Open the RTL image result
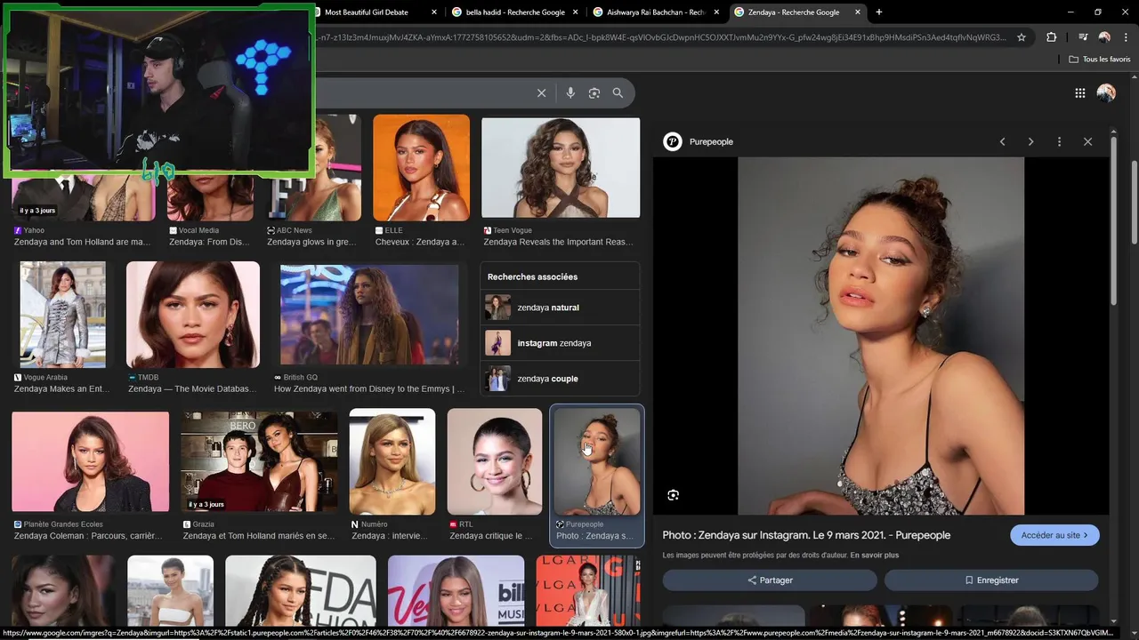The height and width of the screenshot is (640, 1139). click(x=495, y=462)
